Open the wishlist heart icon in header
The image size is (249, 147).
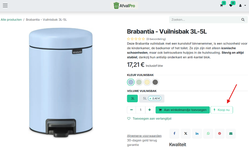pos(231,6)
